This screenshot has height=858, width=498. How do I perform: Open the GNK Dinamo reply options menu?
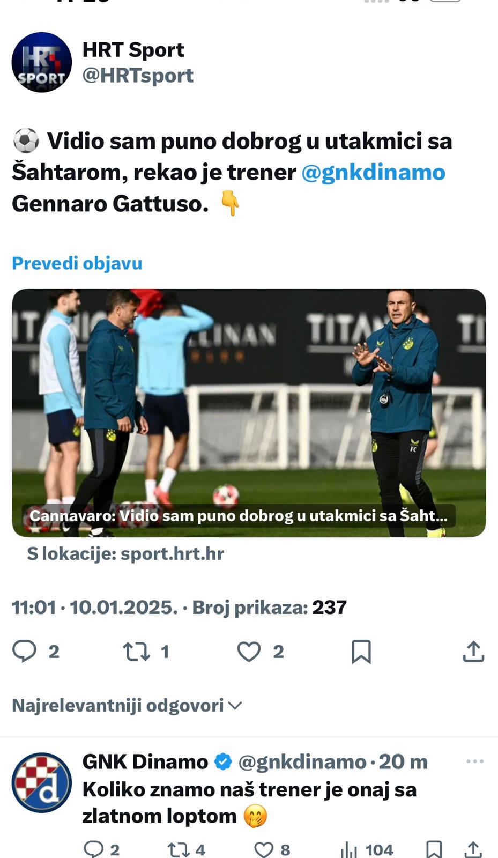[x=475, y=761]
